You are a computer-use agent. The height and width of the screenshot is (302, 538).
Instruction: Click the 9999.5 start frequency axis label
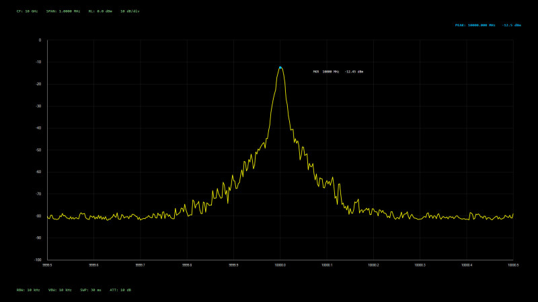(47, 265)
